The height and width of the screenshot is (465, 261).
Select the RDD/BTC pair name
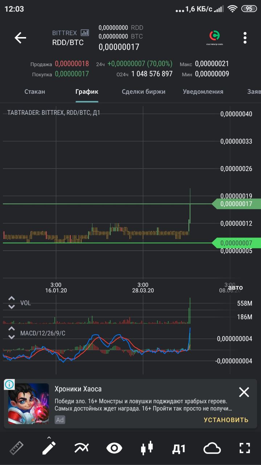point(68,43)
